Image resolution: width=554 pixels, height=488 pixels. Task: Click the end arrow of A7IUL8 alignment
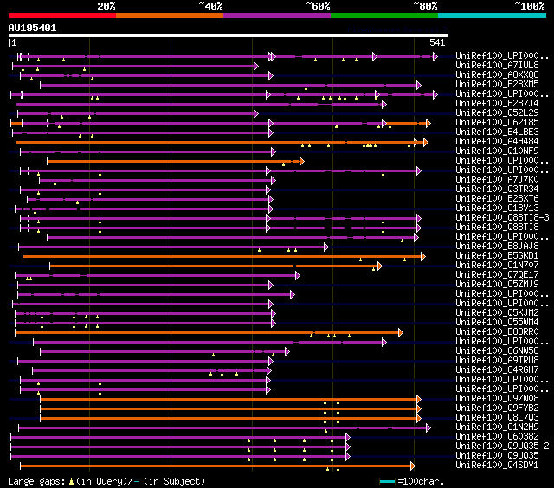click(x=256, y=67)
